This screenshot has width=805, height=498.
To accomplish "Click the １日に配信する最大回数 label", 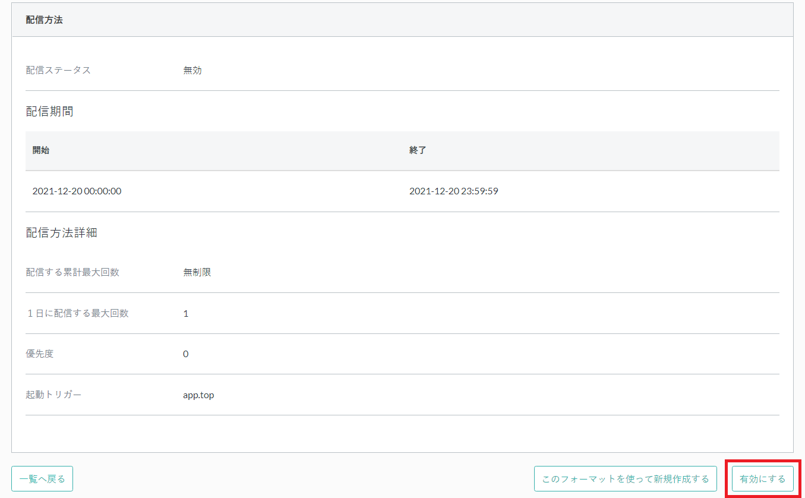I will point(77,313).
